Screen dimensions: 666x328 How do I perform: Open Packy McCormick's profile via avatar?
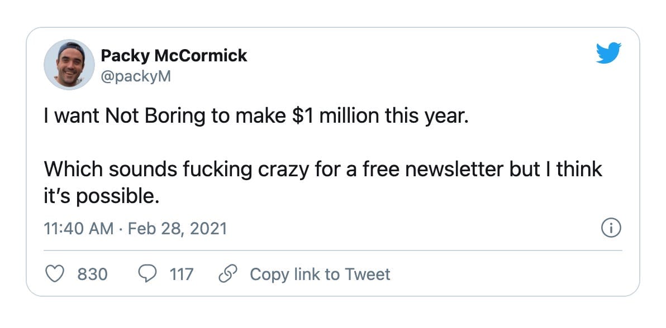click(x=68, y=64)
